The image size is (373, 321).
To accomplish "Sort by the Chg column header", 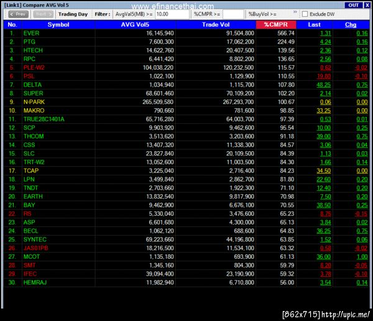I will (351, 25).
